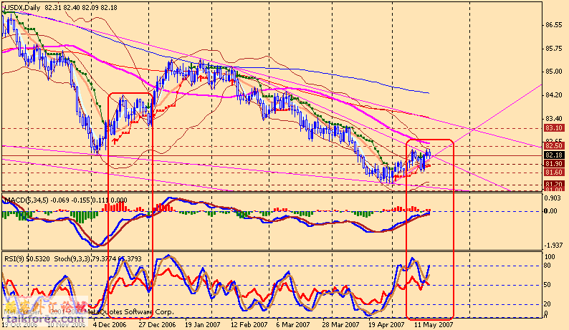This screenshot has height=330, width=569.
Task: Click the red 81.60 price level tag
Action: click(554, 173)
